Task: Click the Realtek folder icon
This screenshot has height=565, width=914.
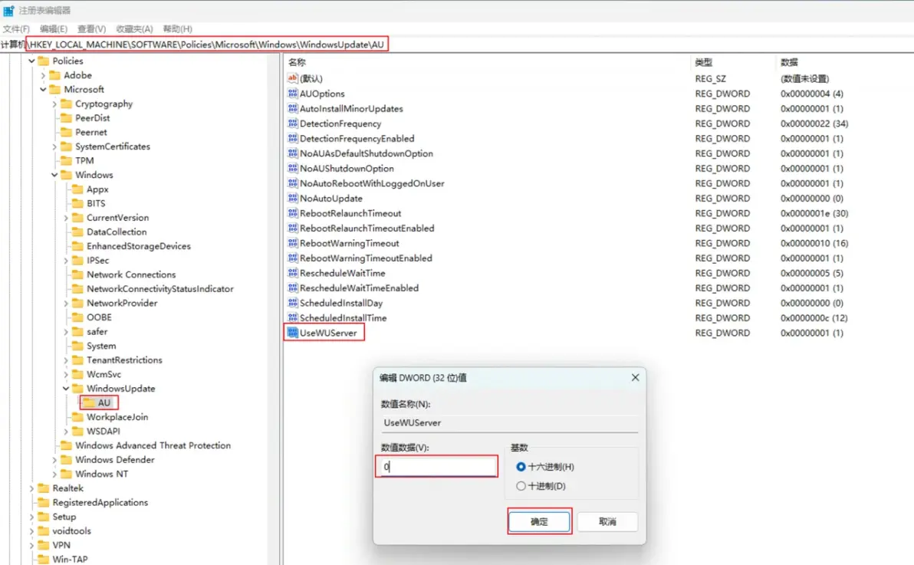Action: click(x=43, y=488)
